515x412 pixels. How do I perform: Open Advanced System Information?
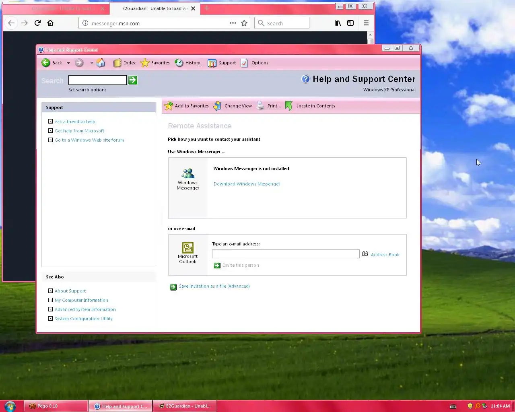point(85,309)
